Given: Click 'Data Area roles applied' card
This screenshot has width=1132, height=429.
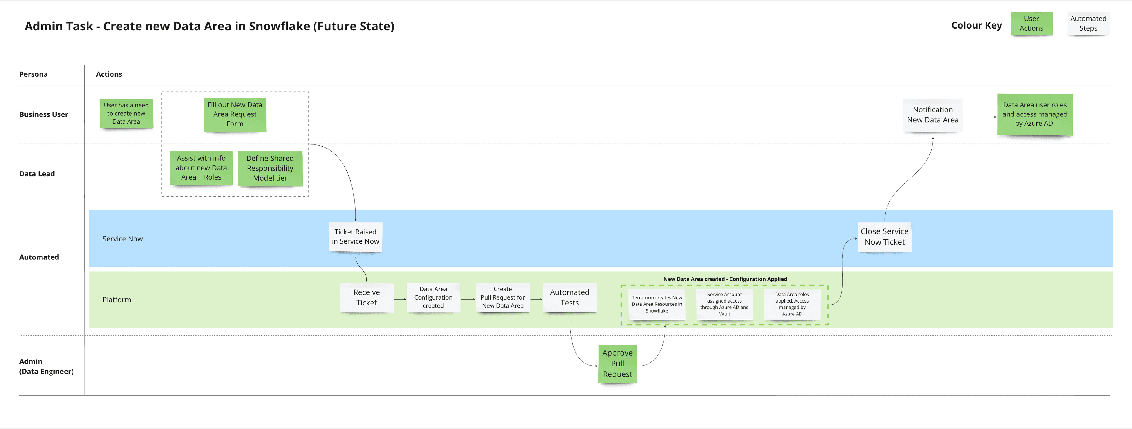Looking at the screenshot, I should [x=792, y=304].
